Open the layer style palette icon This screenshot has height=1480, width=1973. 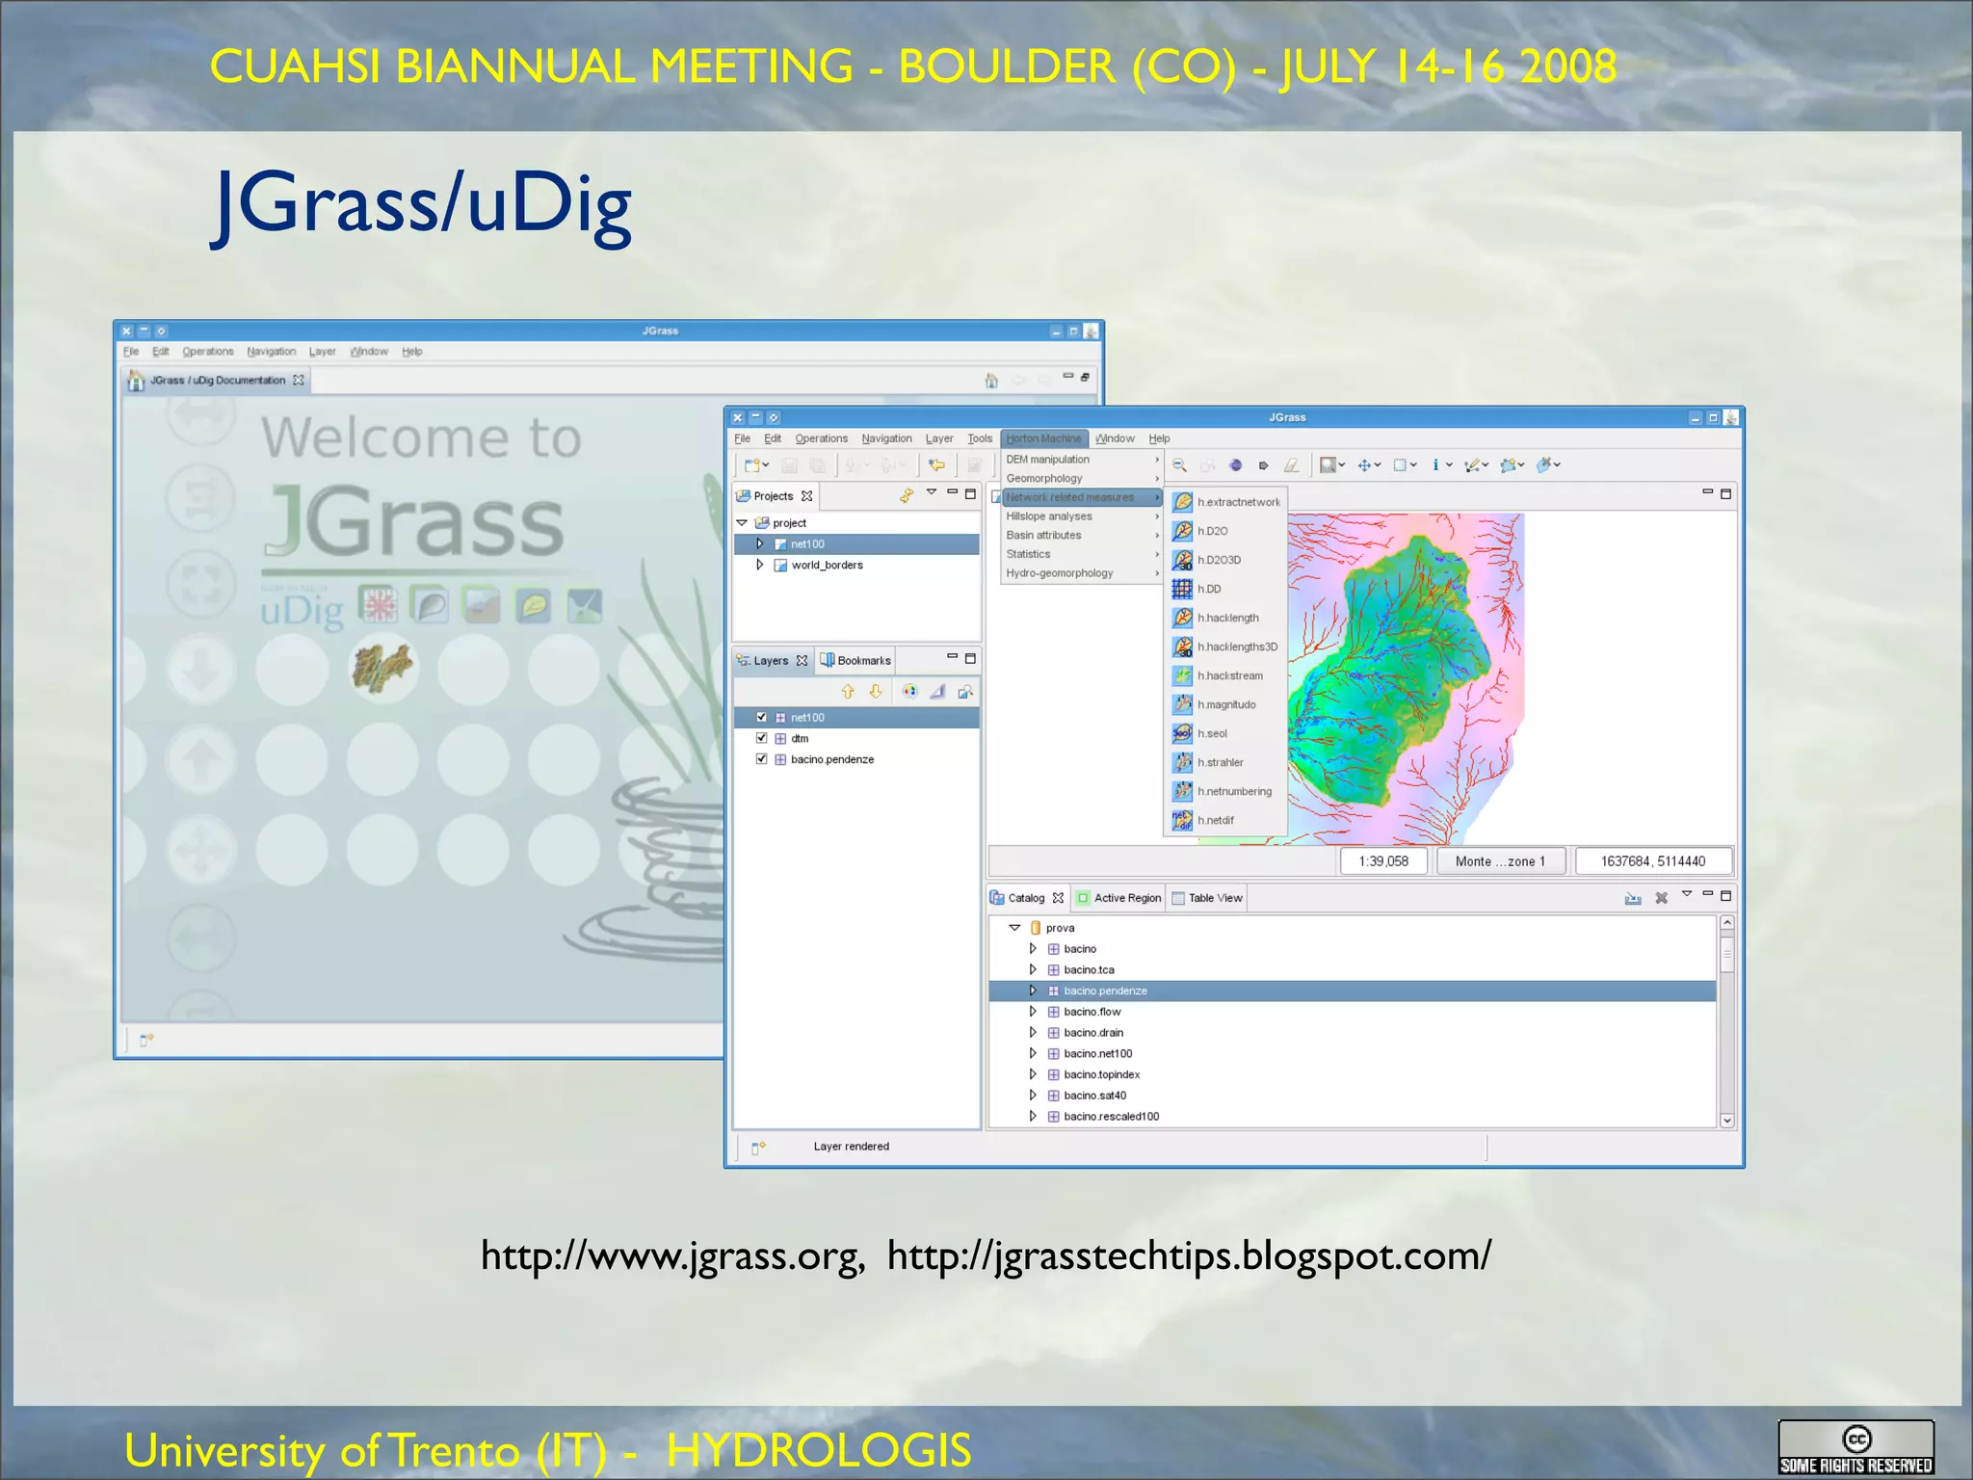(909, 692)
